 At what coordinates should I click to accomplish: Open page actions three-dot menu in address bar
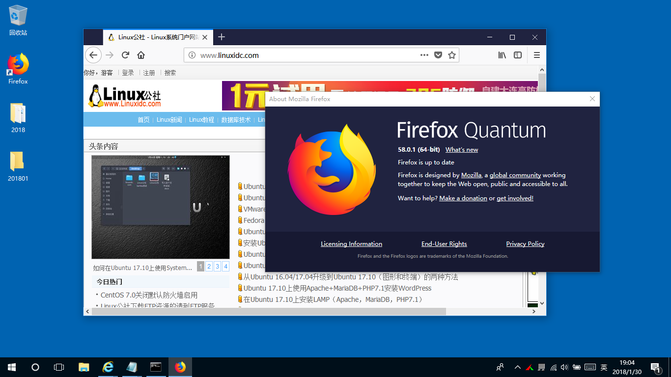click(x=424, y=55)
